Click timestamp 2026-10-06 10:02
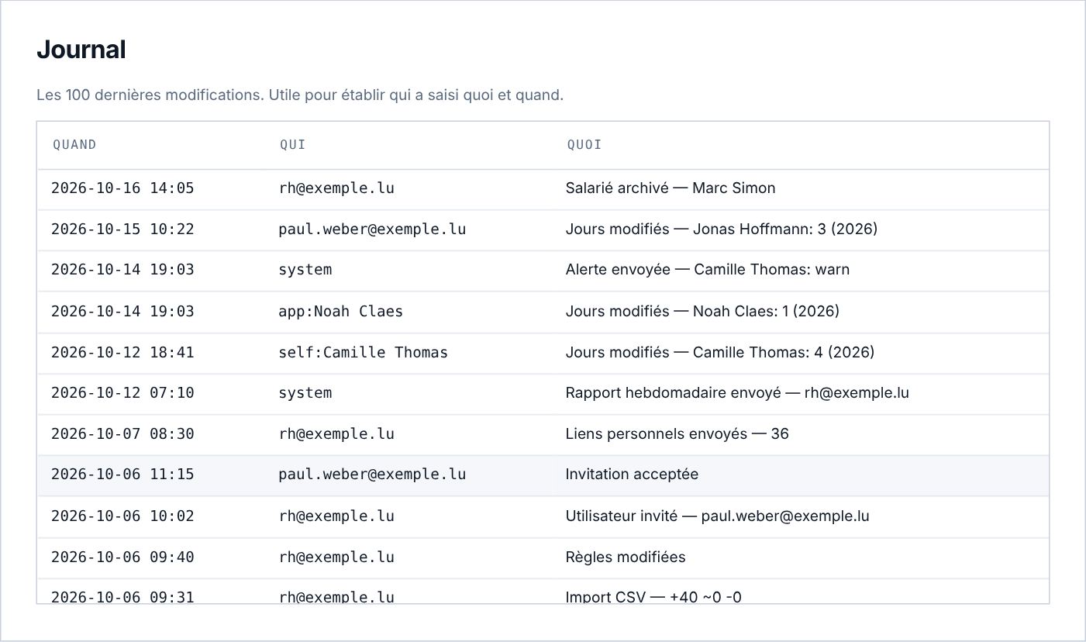This screenshot has height=642, width=1086. pyautogui.click(x=122, y=516)
